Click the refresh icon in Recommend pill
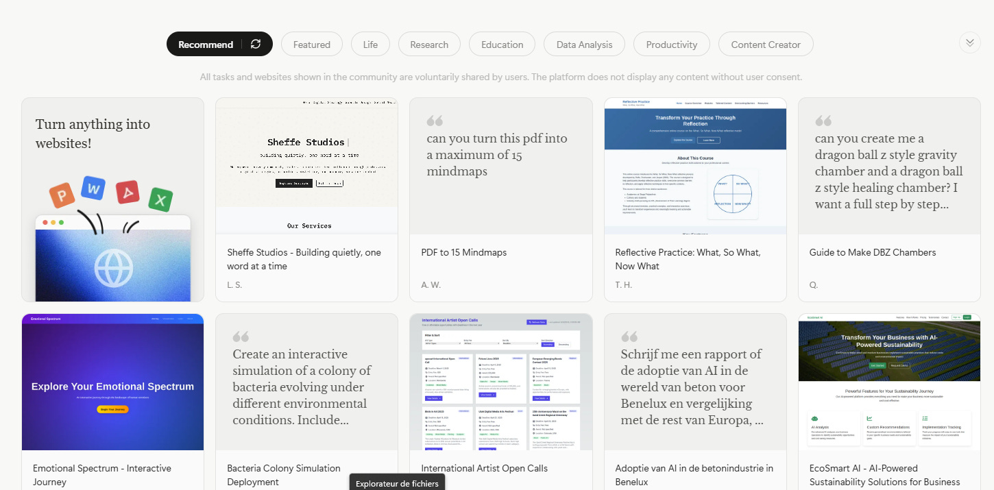994x490 pixels. [x=256, y=44]
